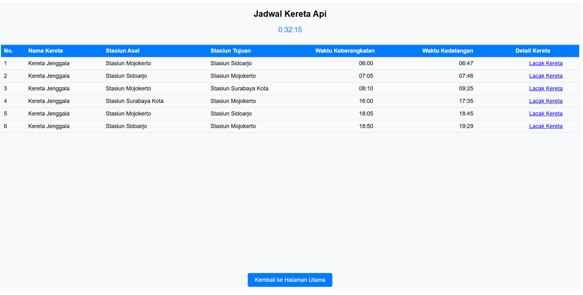Image resolution: width=583 pixels, height=295 pixels.
Task: Click the Stasiun Tujuan header
Action: [x=230, y=51]
